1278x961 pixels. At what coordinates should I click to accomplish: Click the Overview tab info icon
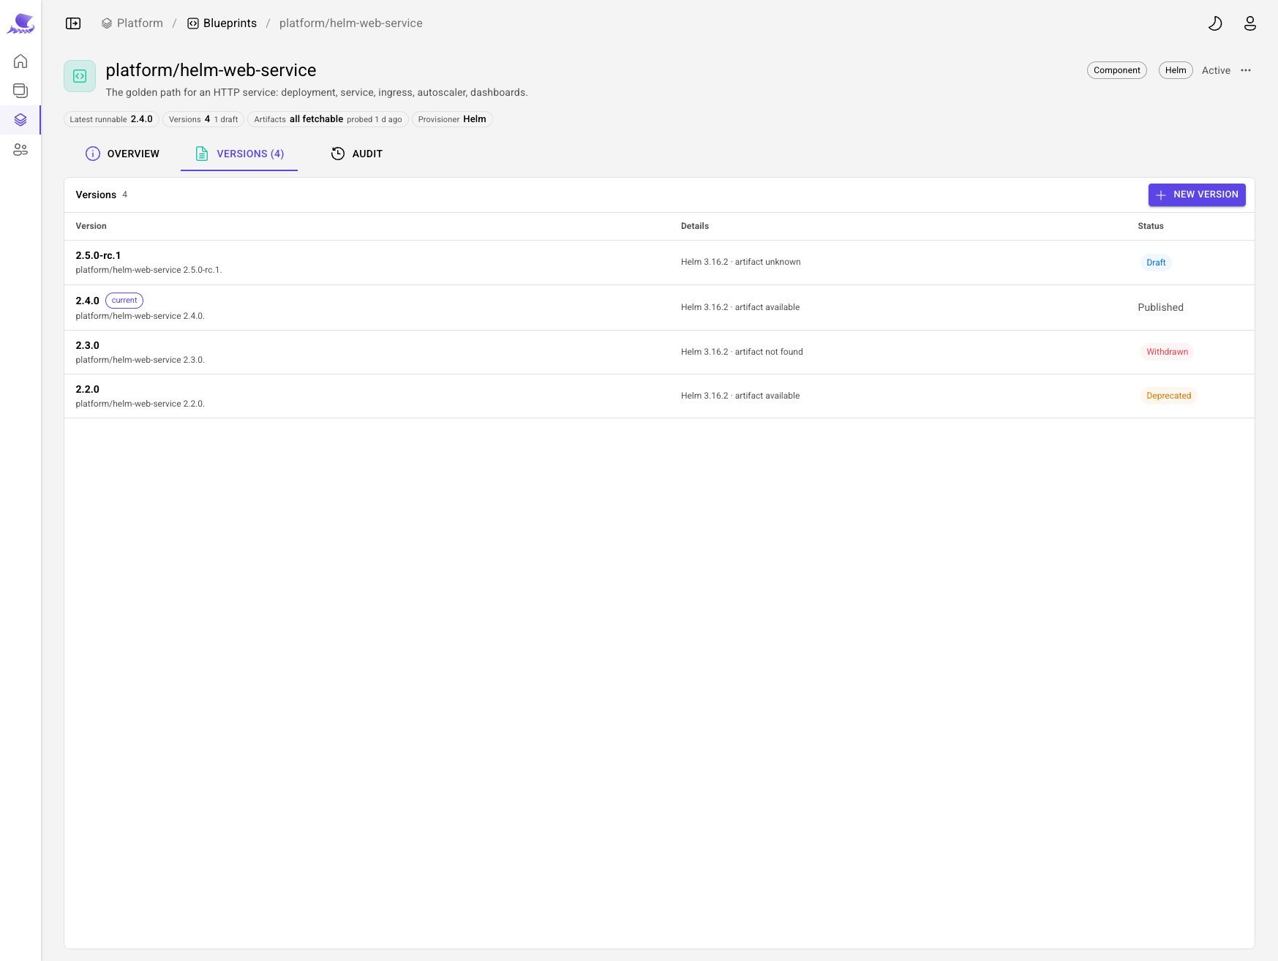[93, 154]
